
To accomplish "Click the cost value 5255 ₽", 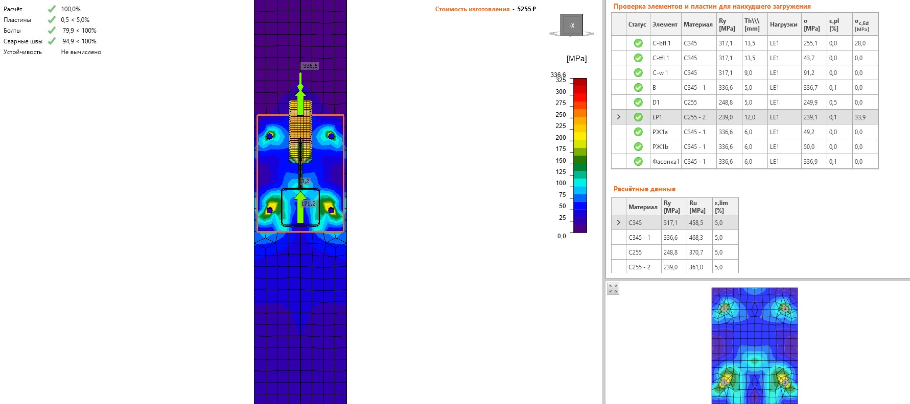I will tap(526, 9).
